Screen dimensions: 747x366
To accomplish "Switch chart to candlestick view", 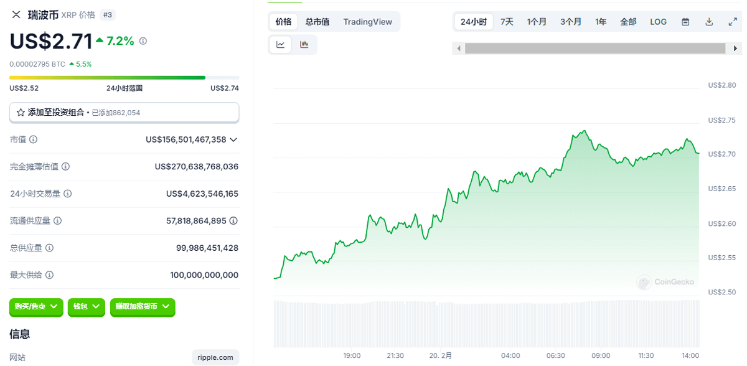I will coord(304,45).
